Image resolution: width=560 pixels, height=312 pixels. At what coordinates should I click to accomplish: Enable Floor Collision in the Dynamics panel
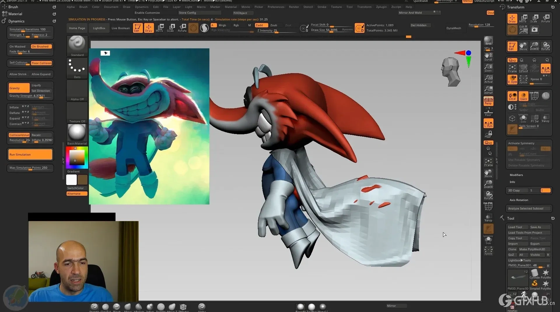[x=41, y=63]
